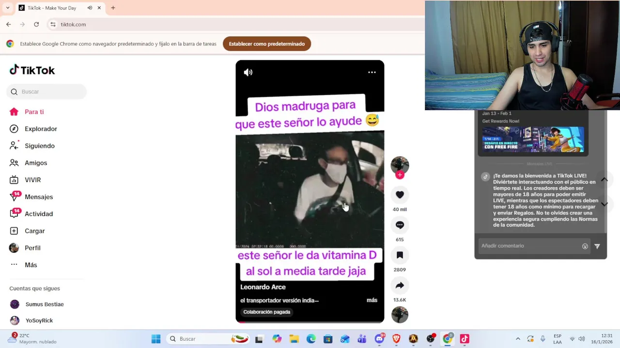The image size is (620, 348).
Task: Launch Microsoft Edge from the taskbar
Action: [311, 339]
